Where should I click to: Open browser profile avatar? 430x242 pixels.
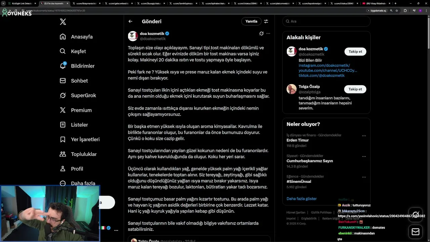click(420, 10)
